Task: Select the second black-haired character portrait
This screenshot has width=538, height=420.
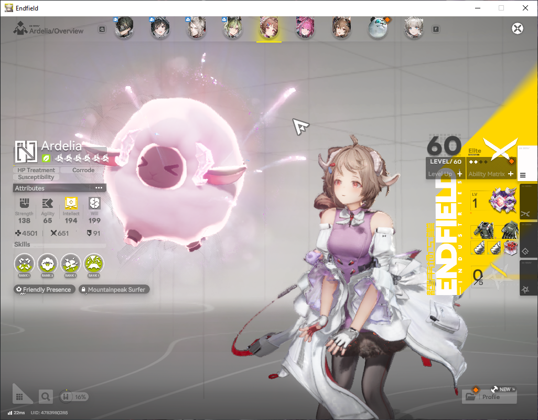Action: [x=160, y=27]
